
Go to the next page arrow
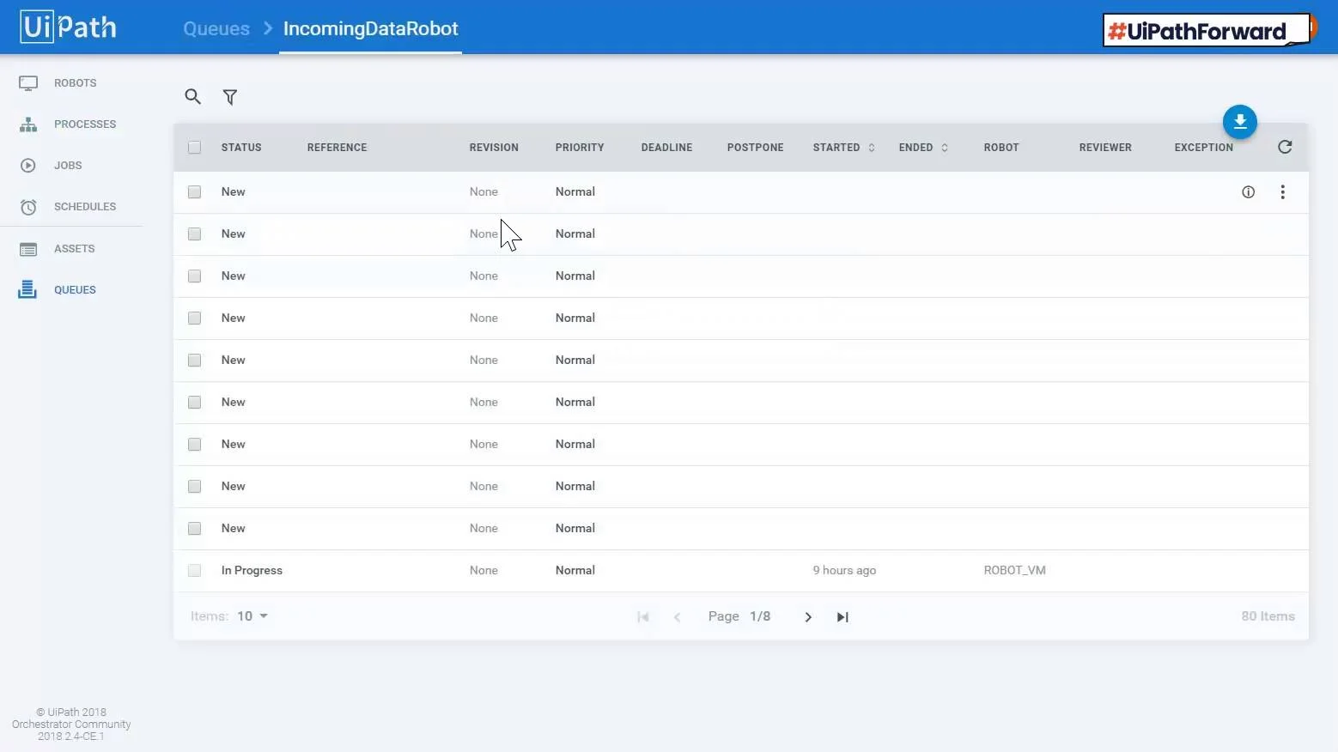click(x=807, y=617)
